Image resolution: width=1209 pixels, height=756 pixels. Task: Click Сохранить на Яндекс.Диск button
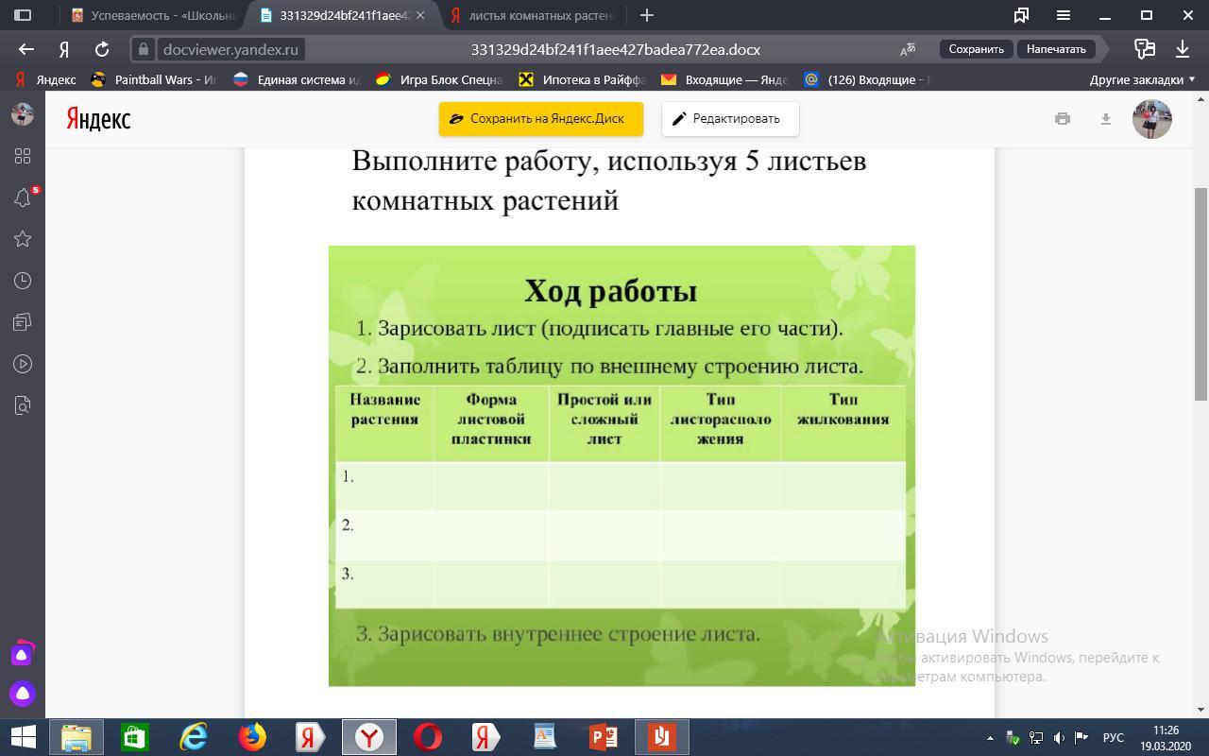click(540, 119)
